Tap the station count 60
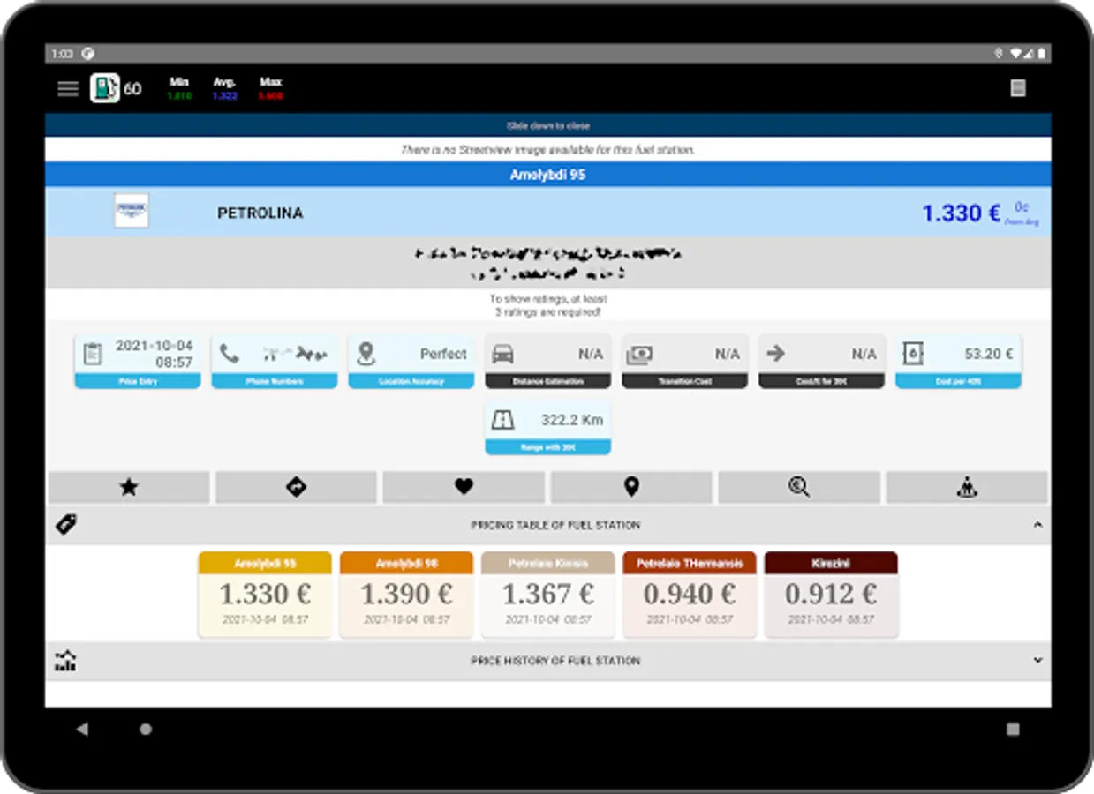 tap(132, 88)
